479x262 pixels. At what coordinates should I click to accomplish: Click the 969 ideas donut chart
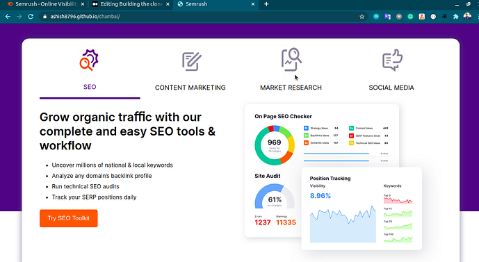pyautogui.click(x=275, y=145)
